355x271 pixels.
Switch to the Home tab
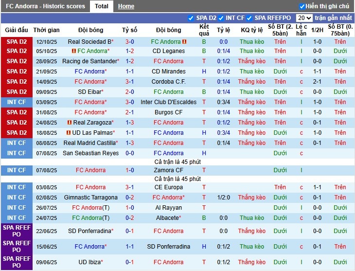[126, 6]
